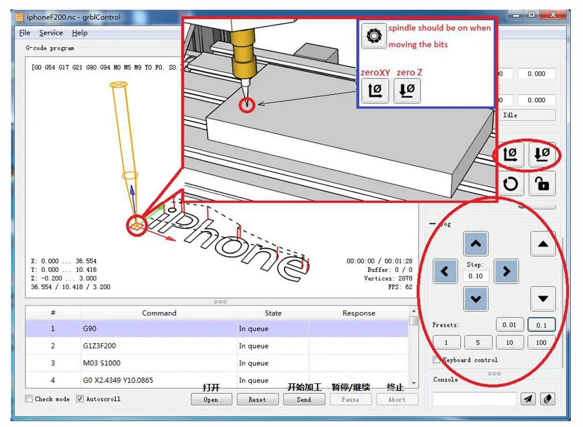Click the Pause button
Screen dimensions: 583x427
pyautogui.click(x=350, y=400)
